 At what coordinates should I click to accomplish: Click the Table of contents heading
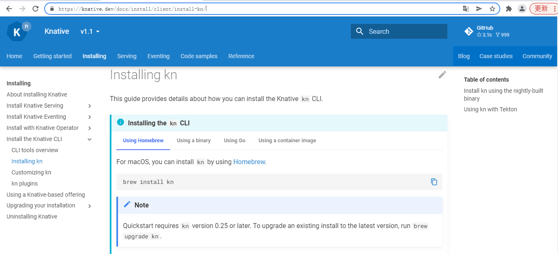[486, 80]
